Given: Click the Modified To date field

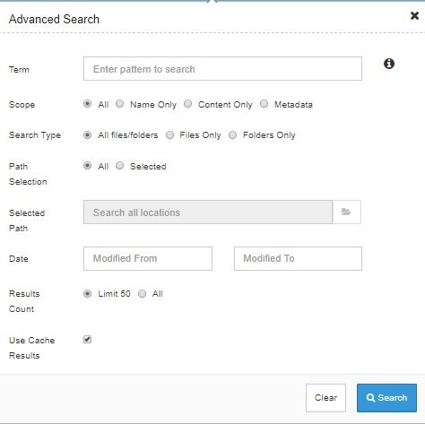Looking at the screenshot, I should click(x=298, y=258).
